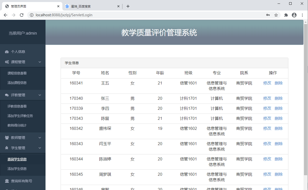Click the 学号 column header
This screenshot has height=190, width=308.
(x=76, y=73)
